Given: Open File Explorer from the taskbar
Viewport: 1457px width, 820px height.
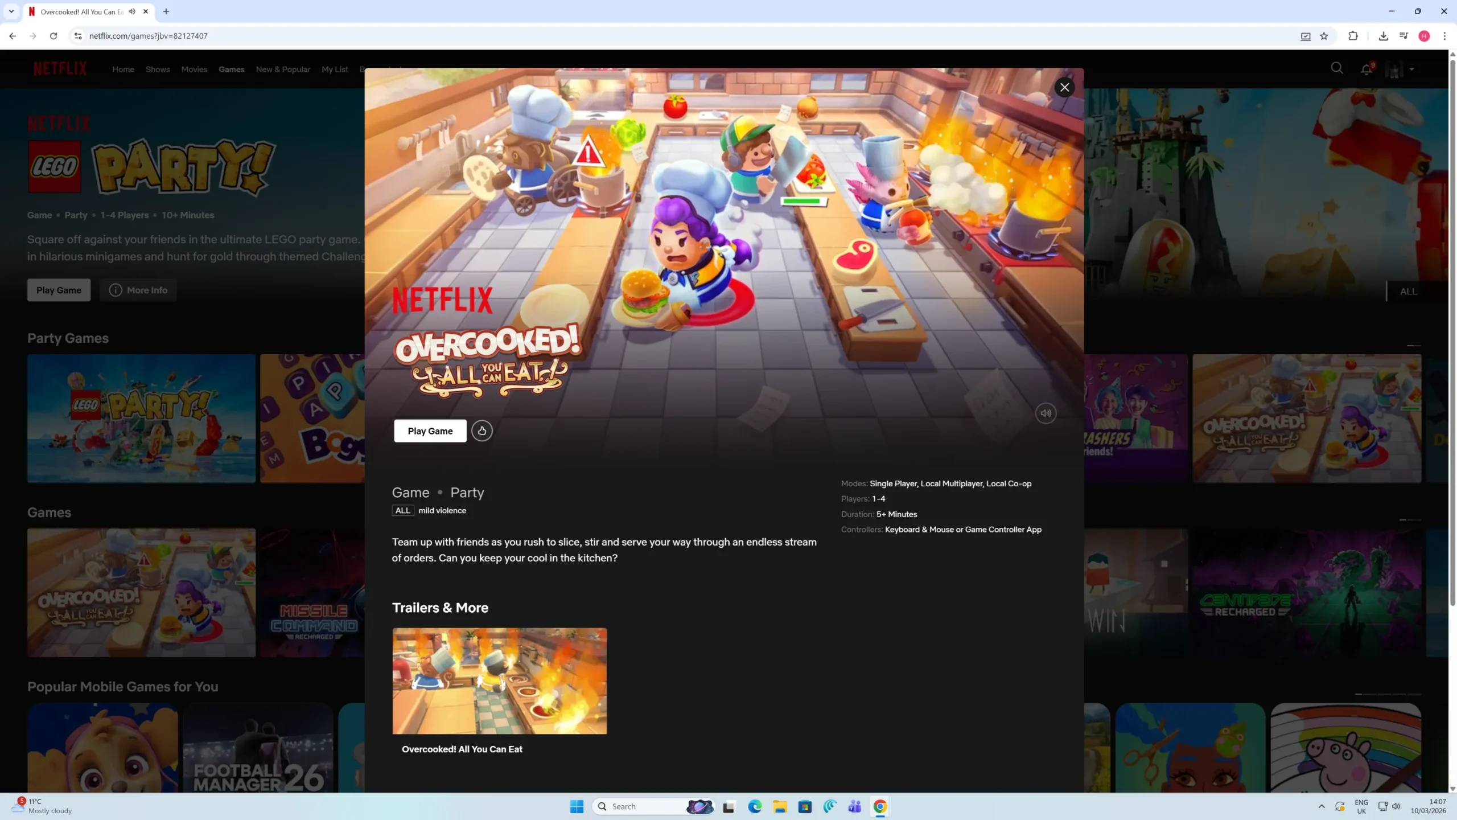Looking at the screenshot, I should 780,806.
